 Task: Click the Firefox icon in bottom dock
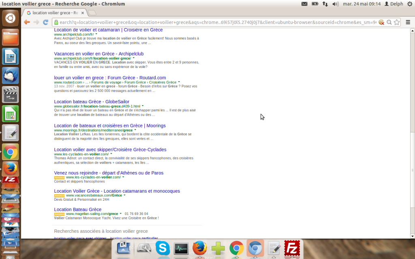pyautogui.click(x=199, y=248)
